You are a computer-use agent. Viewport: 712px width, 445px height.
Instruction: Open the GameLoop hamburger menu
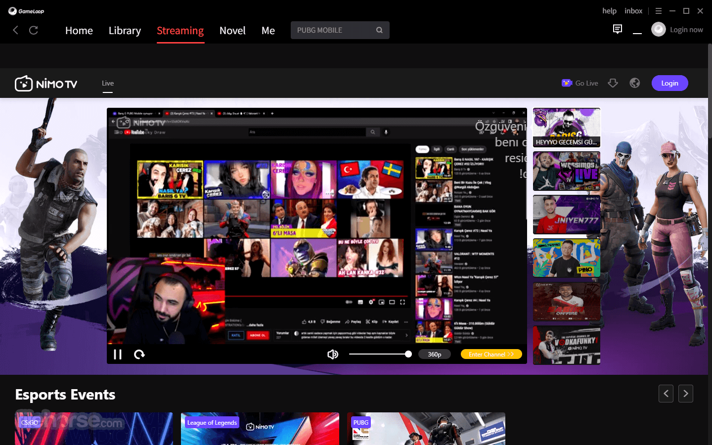[659, 11]
